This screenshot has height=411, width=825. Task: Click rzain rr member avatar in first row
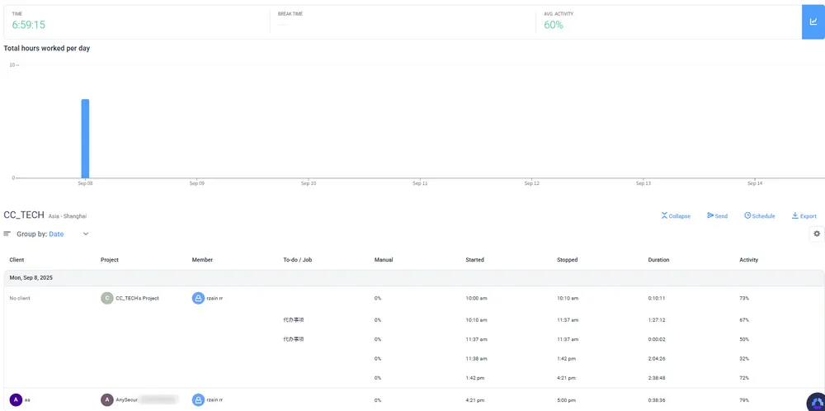198,299
